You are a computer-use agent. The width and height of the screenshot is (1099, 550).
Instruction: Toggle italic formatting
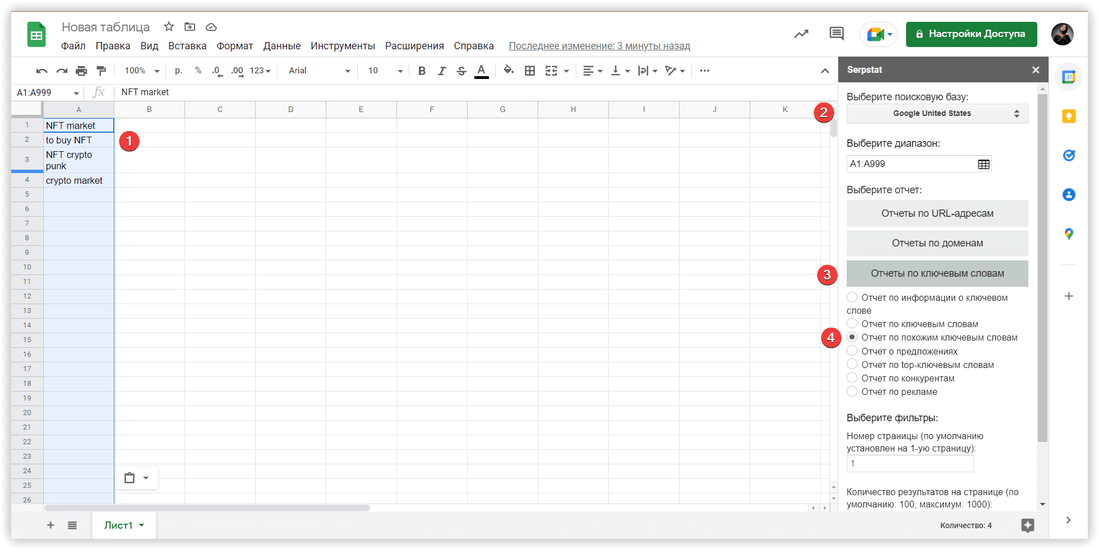coord(442,71)
